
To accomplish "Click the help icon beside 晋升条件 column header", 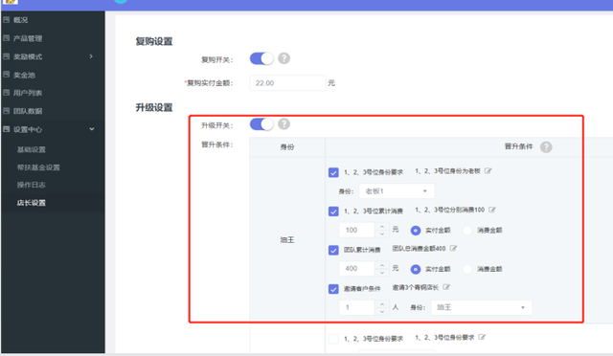I will (546, 147).
